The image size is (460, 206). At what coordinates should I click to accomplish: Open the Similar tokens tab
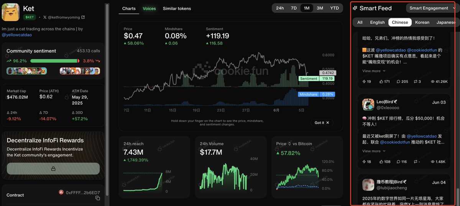click(177, 8)
